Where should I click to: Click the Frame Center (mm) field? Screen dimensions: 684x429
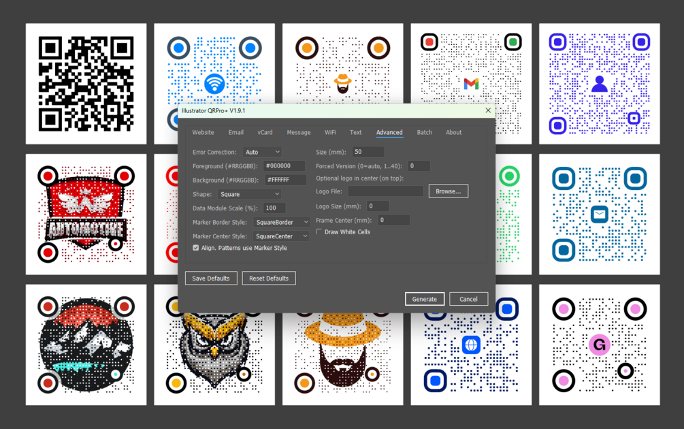pyautogui.click(x=393, y=220)
